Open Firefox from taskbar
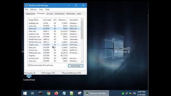 click(x=56, y=93)
